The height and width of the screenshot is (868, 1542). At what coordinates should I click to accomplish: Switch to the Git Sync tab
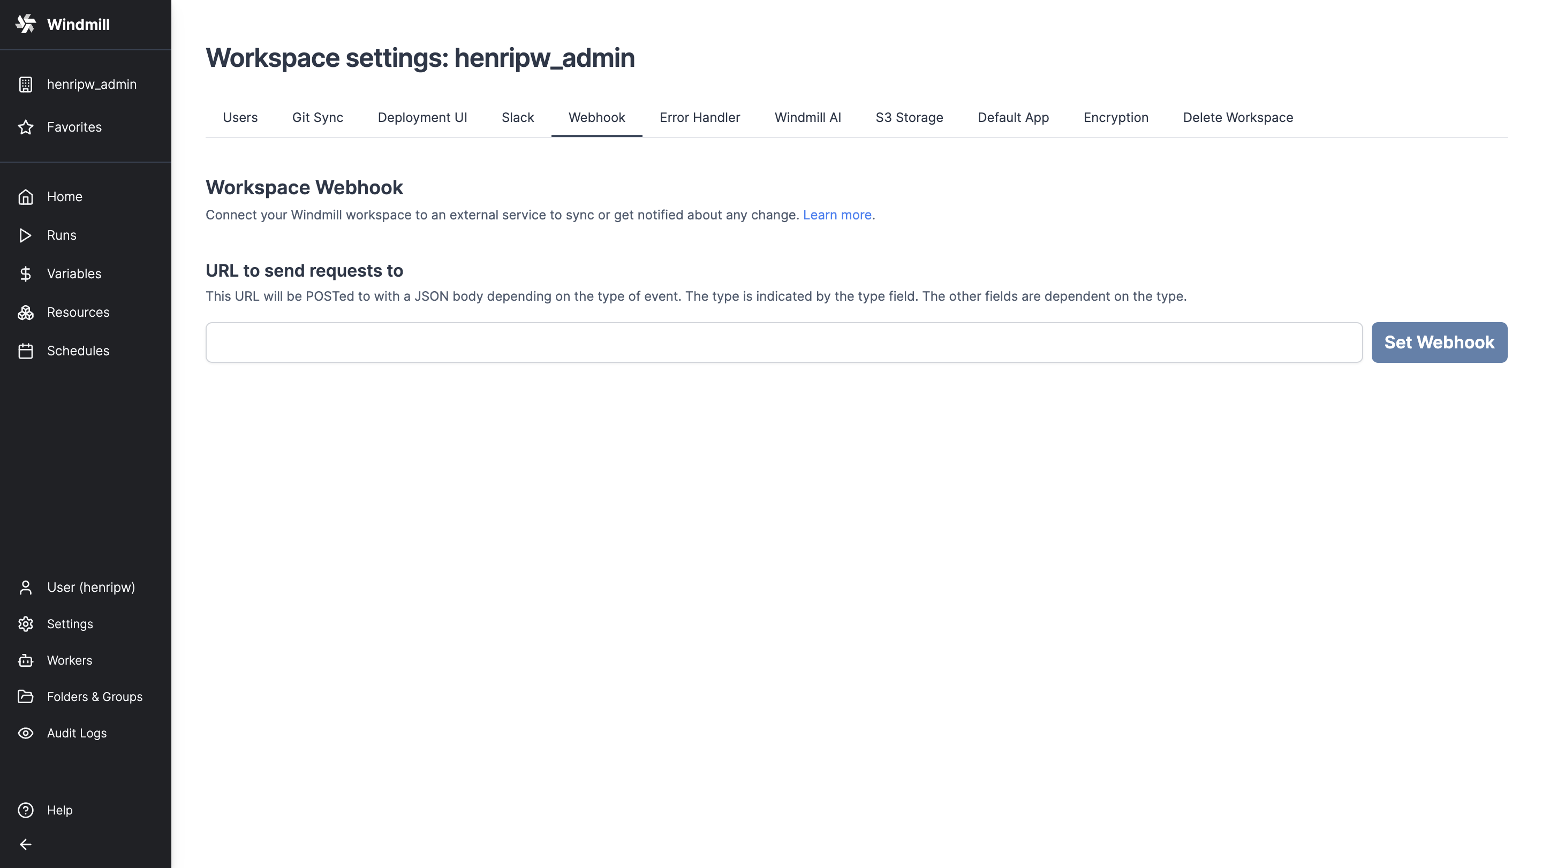318,117
